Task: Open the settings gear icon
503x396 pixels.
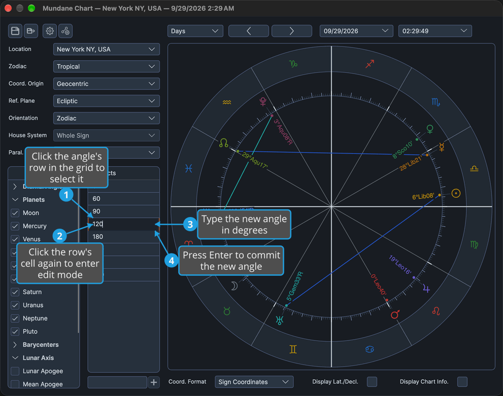Action: pos(50,31)
